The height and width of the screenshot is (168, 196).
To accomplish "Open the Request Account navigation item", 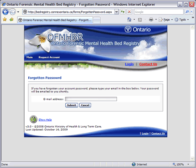I will (x=49, y=57).
